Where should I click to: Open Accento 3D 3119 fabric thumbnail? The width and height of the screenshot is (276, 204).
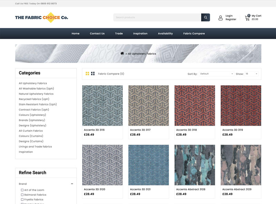[x=241, y=106]
